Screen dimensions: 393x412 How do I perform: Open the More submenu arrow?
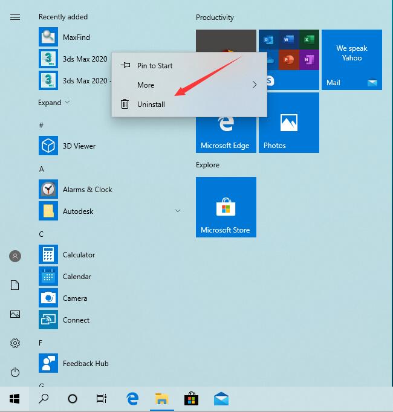coord(255,85)
